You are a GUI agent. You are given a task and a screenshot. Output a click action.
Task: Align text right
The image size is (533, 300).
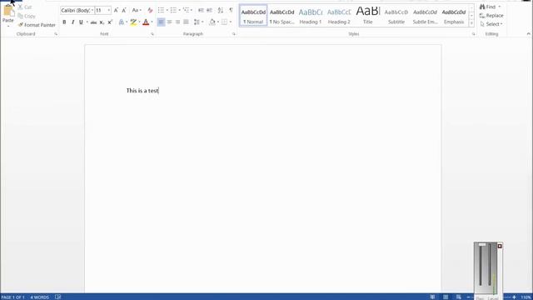tap(177, 22)
